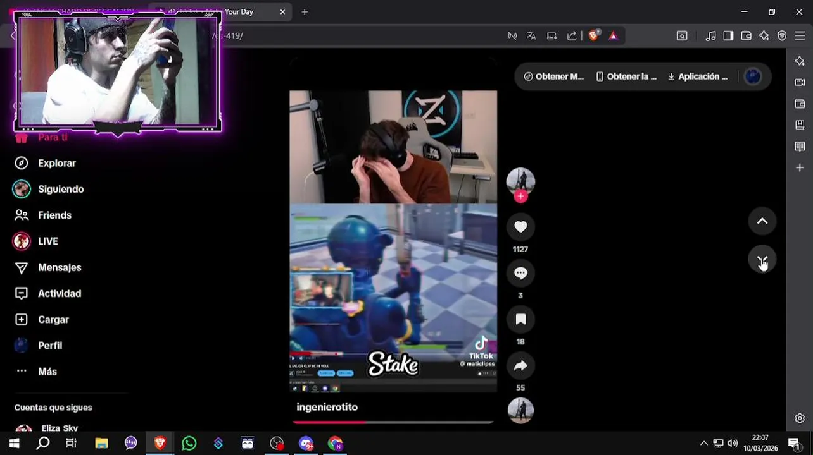The height and width of the screenshot is (455, 813).
Task: Open the Windows Start menu
Action: (14, 444)
